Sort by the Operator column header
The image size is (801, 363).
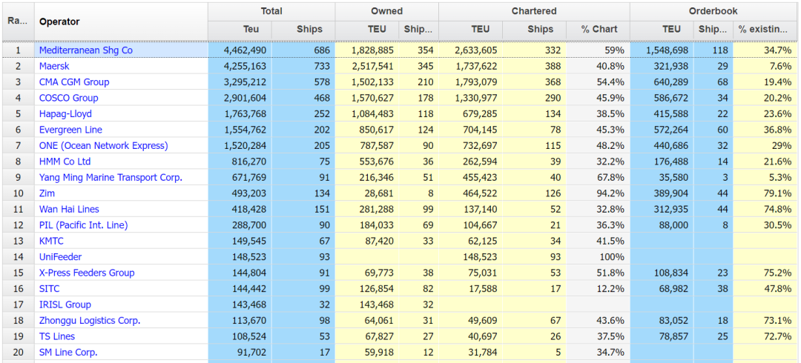tap(59, 21)
